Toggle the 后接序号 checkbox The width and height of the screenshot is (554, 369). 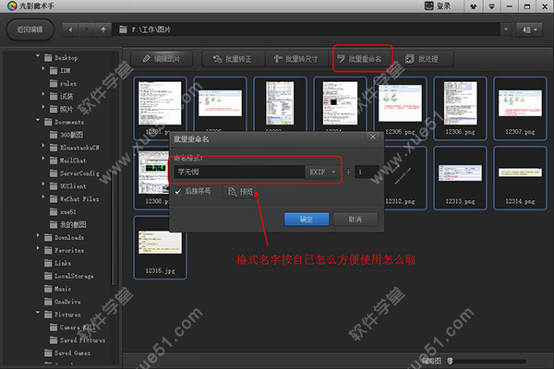click(x=178, y=191)
